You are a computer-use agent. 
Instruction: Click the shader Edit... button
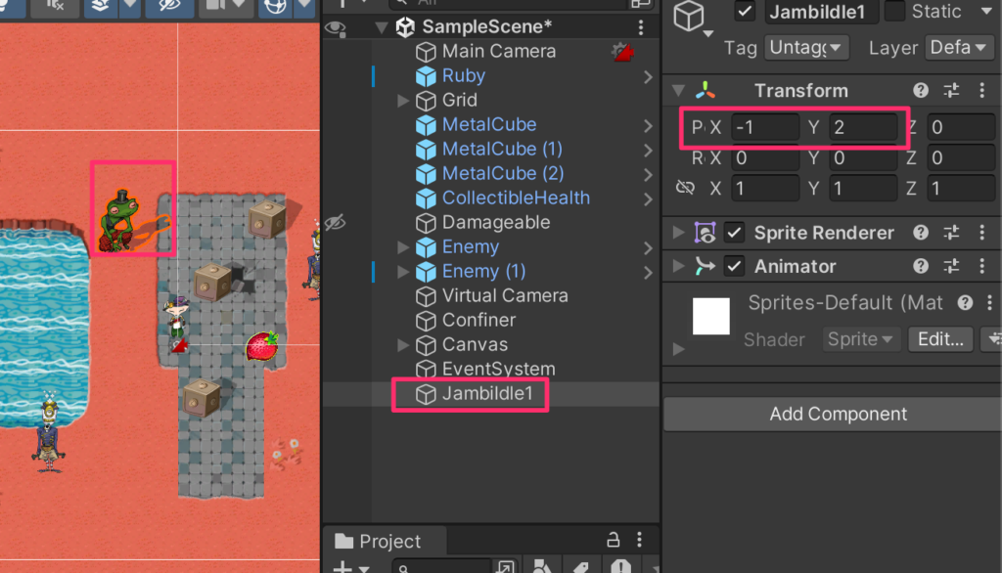[x=940, y=339]
